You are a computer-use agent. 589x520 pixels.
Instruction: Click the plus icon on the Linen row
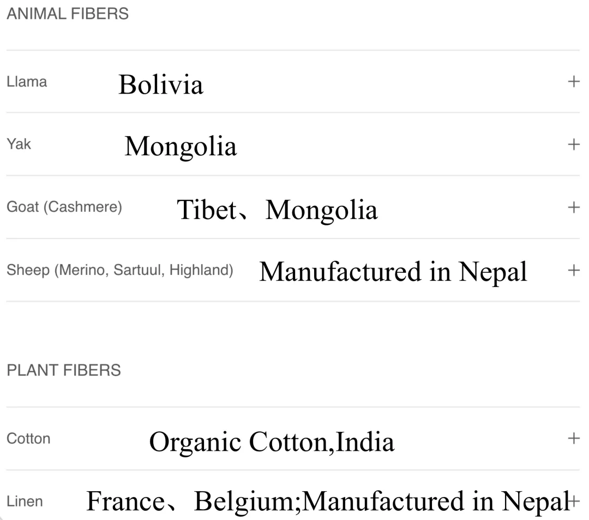(573, 501)
